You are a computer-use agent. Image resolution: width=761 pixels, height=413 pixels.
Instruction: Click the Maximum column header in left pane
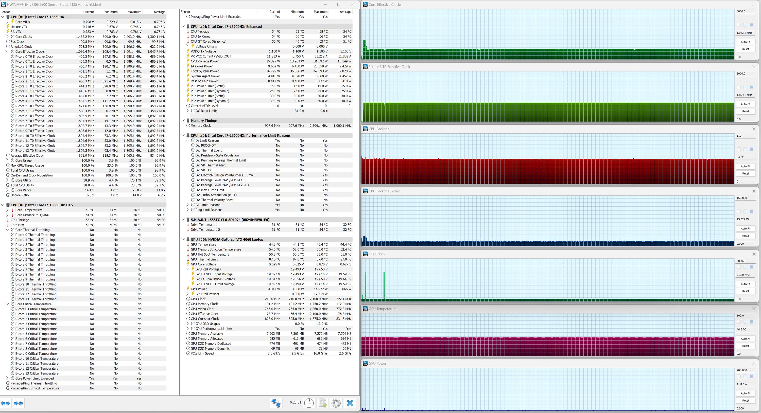pyautogui.click(x=134, y=12)
